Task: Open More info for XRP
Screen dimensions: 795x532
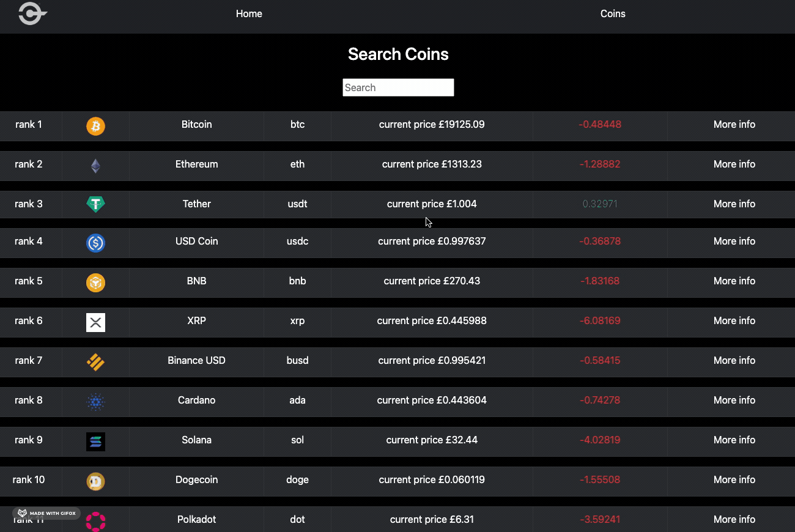Action: point(734,320)
